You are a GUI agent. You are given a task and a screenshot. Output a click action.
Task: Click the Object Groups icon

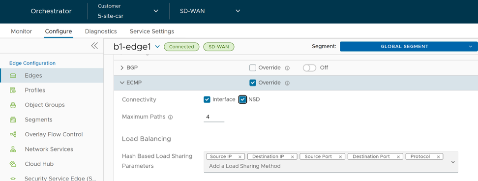pyautogui.click(x=13, y=105)
